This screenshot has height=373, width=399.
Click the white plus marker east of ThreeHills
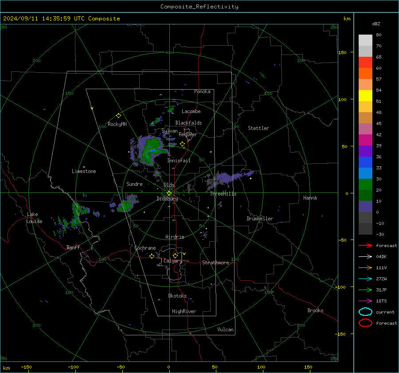pyautogui.click(x=250, y=178)
